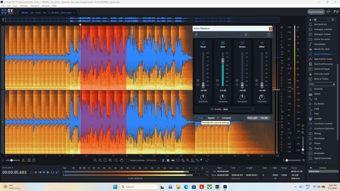Mute the Drums stem
The height and width of the screenshot is (191, 340).
[237, 80]
